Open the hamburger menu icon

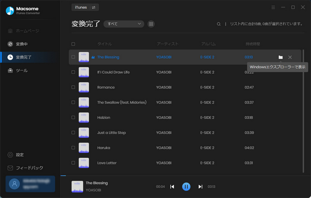point(273,7)
